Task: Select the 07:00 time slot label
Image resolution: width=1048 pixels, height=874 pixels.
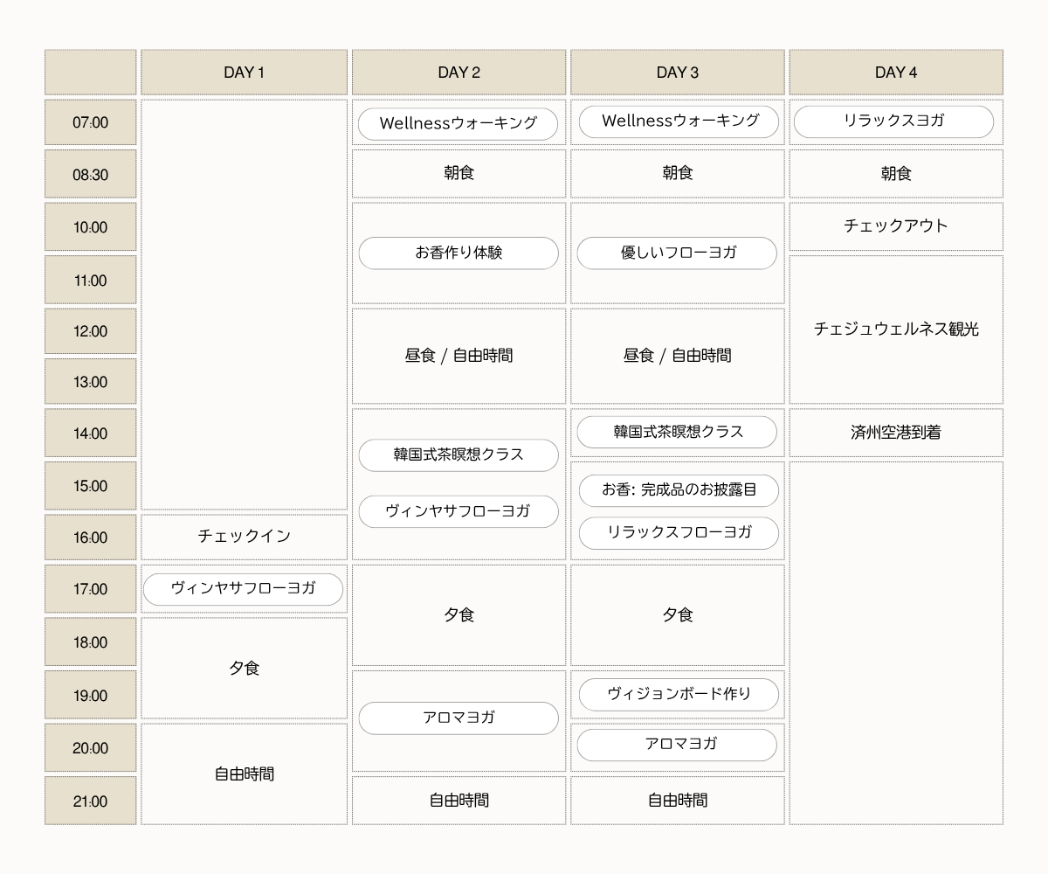Action: [91, 122]
